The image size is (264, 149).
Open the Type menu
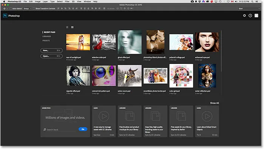pyautogui.click(x=52, y=2)
